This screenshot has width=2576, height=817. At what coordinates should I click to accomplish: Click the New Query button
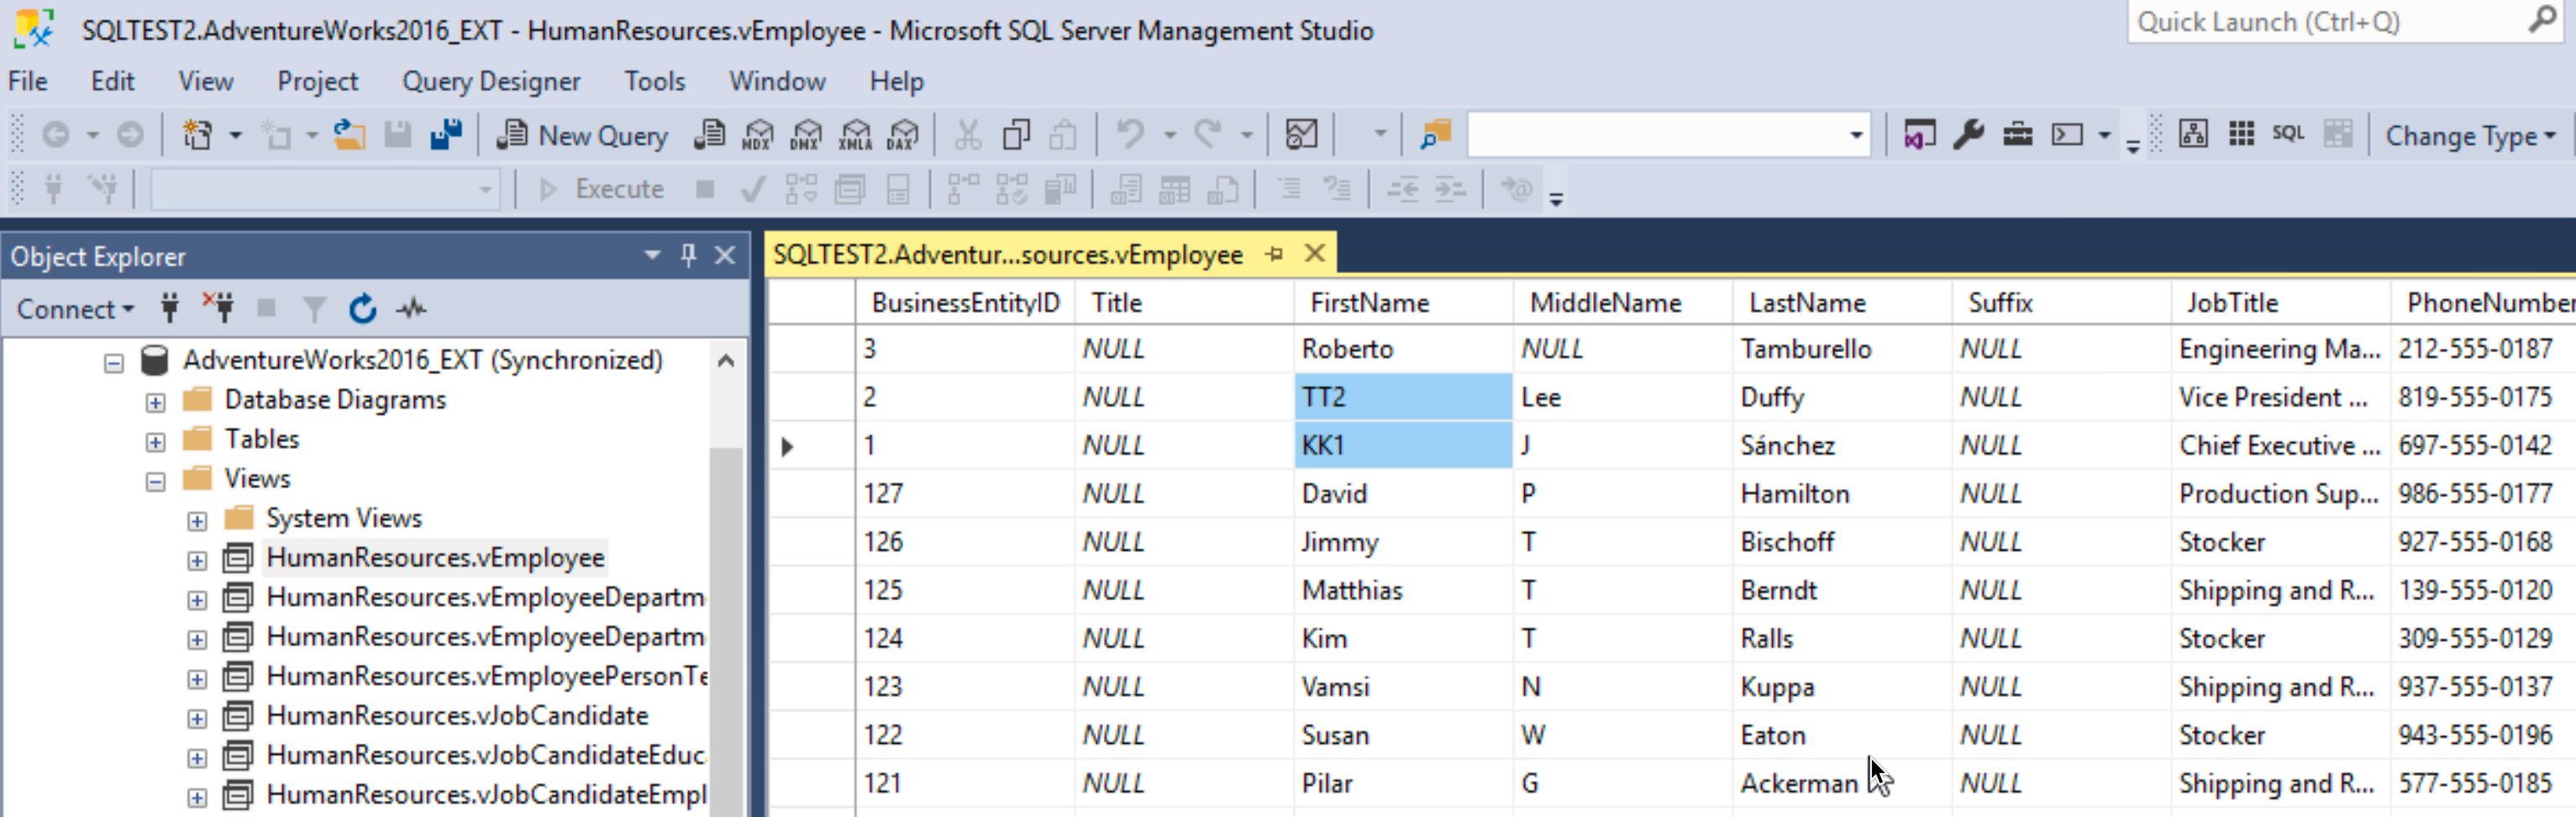[583, 135]
